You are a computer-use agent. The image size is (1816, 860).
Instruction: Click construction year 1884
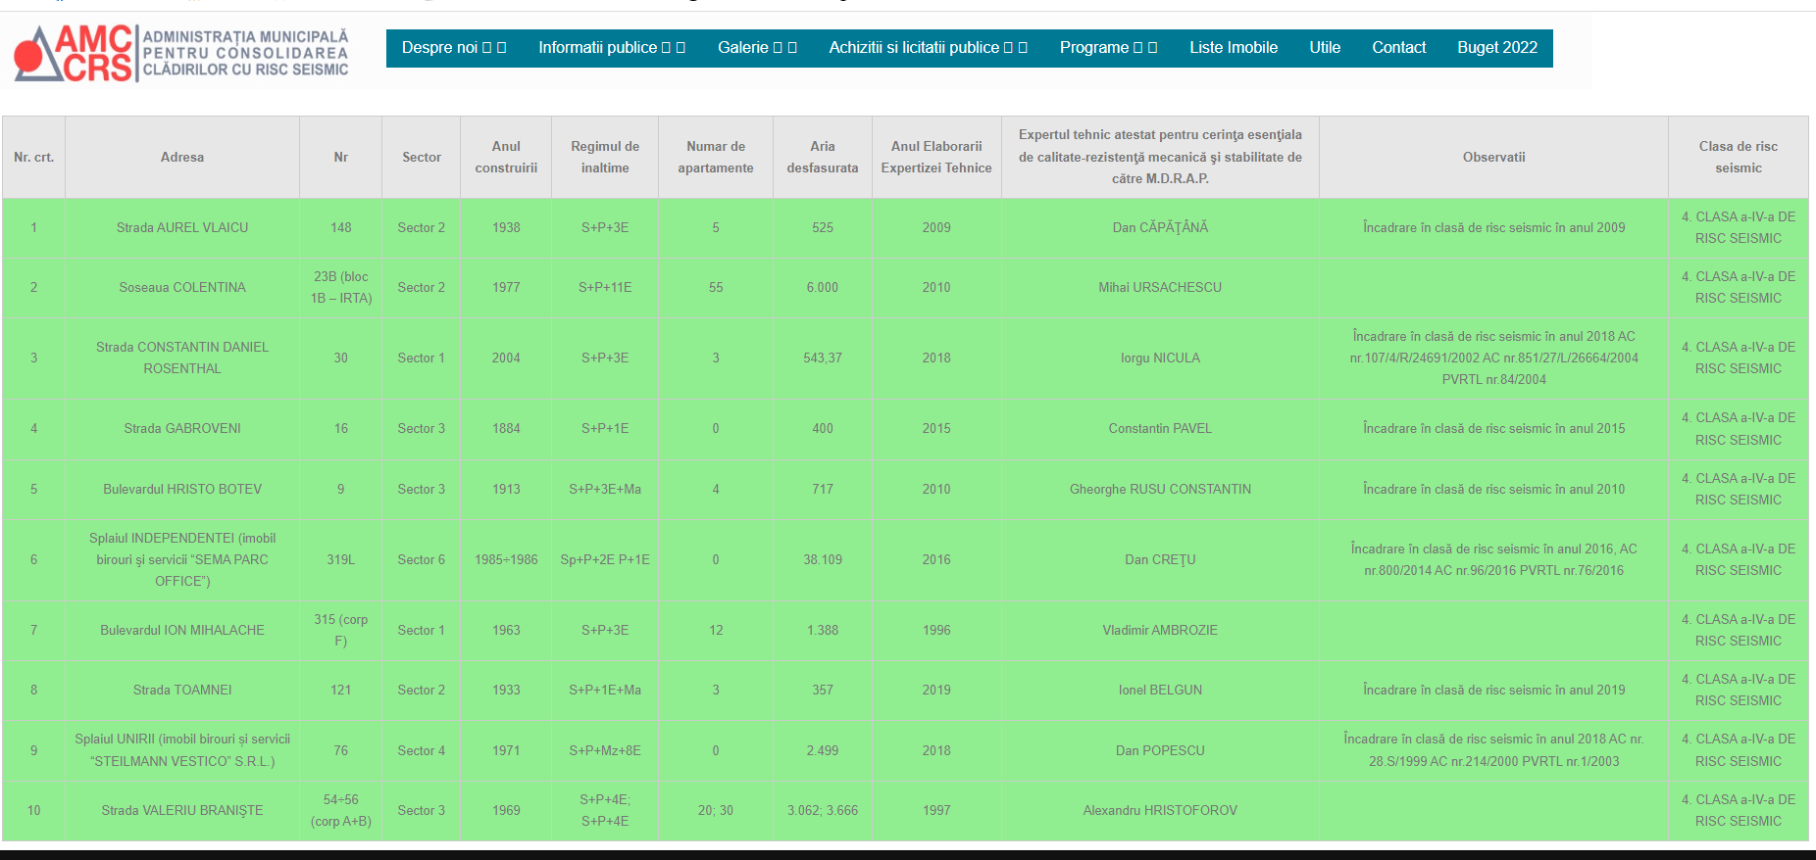pyautogui.click(x=506, y=428)
